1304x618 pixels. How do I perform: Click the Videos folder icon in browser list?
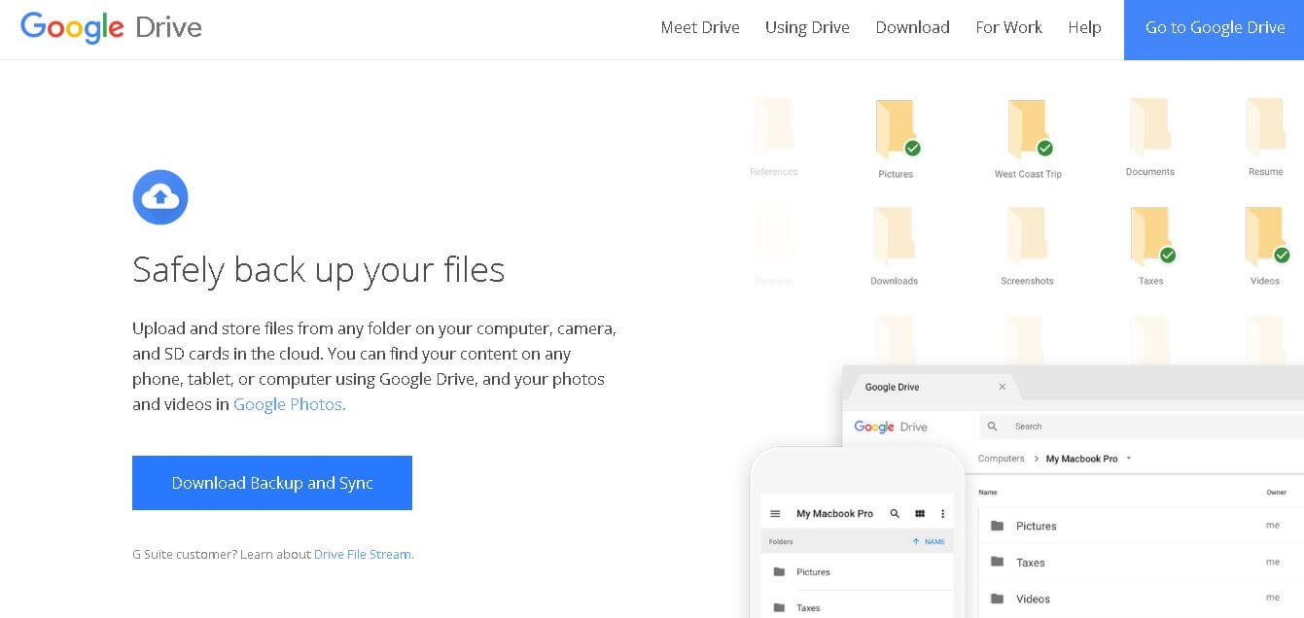pos(997,599)
